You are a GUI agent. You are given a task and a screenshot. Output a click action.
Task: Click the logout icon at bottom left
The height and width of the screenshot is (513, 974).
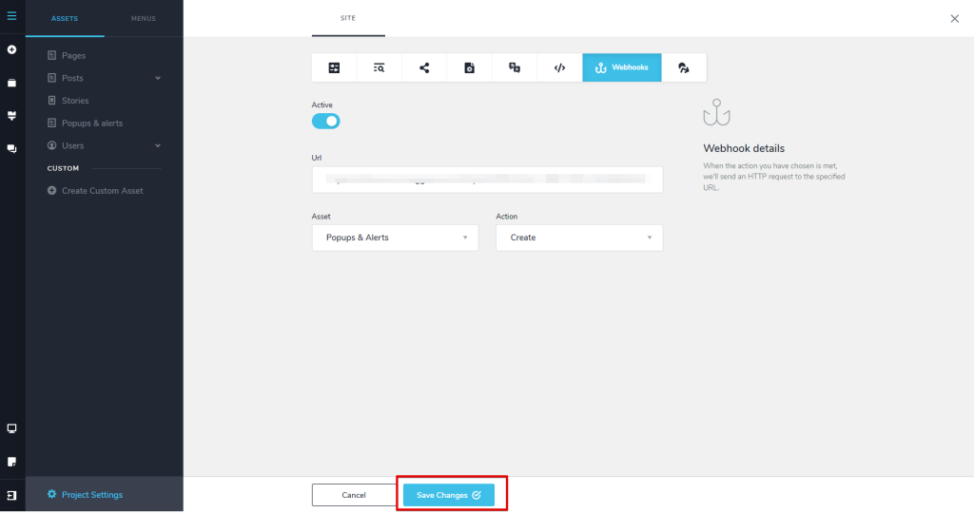tap(11, 495)
